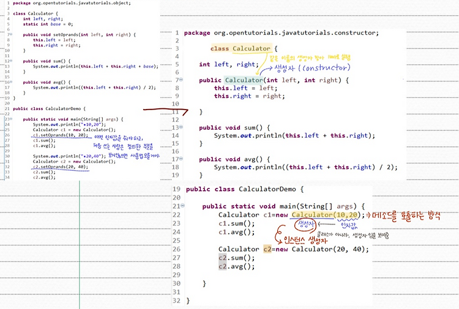
Task: Click 'package org.opentutorials.javatutorials.object;' line
Action: pos(72,3)
